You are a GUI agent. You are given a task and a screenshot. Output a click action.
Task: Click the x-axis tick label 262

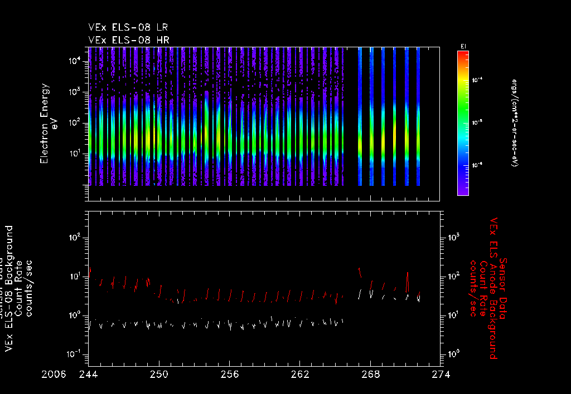(x=300, y=375)
